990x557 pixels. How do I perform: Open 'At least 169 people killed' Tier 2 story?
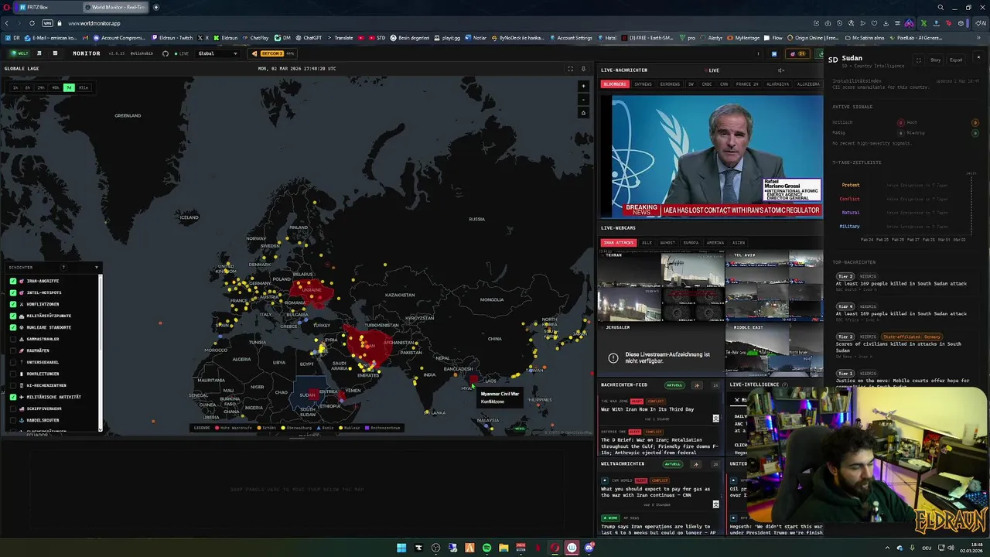point(901,283)
